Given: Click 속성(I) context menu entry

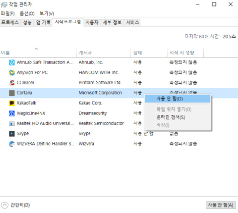Looking at the screenshot, I should [x=178, y=125].
